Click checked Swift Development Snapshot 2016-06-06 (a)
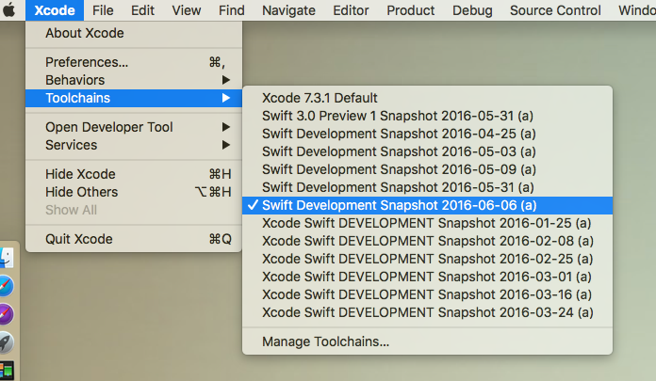656x381 pixels. tap(427, 205)
